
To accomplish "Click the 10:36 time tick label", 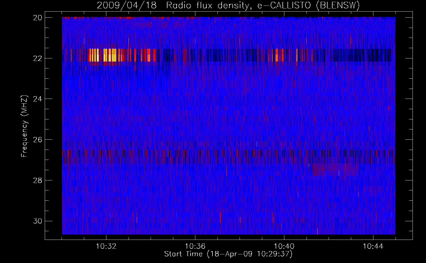I will (x=195, y=246).
